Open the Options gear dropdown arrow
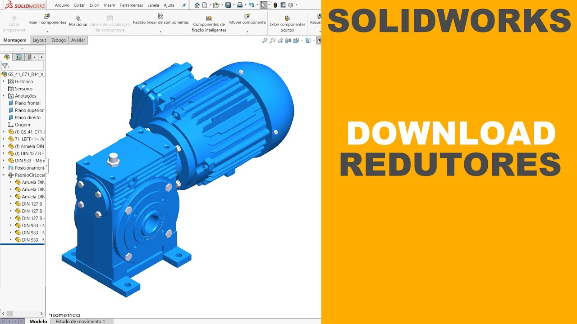Image resolution: width=577 pixels, height=324 pixels. click(x=296, y=5)
